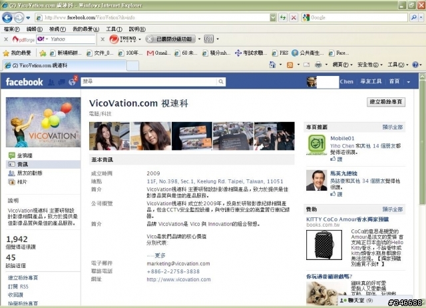The width and height of the screenshot is (426, 308).
Task: Open the 工具(O) command bar dropdown
Action: (x=398, y=65)
